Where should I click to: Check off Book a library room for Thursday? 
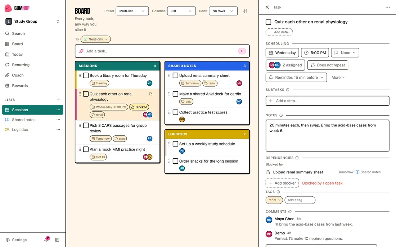pos(86,75)
